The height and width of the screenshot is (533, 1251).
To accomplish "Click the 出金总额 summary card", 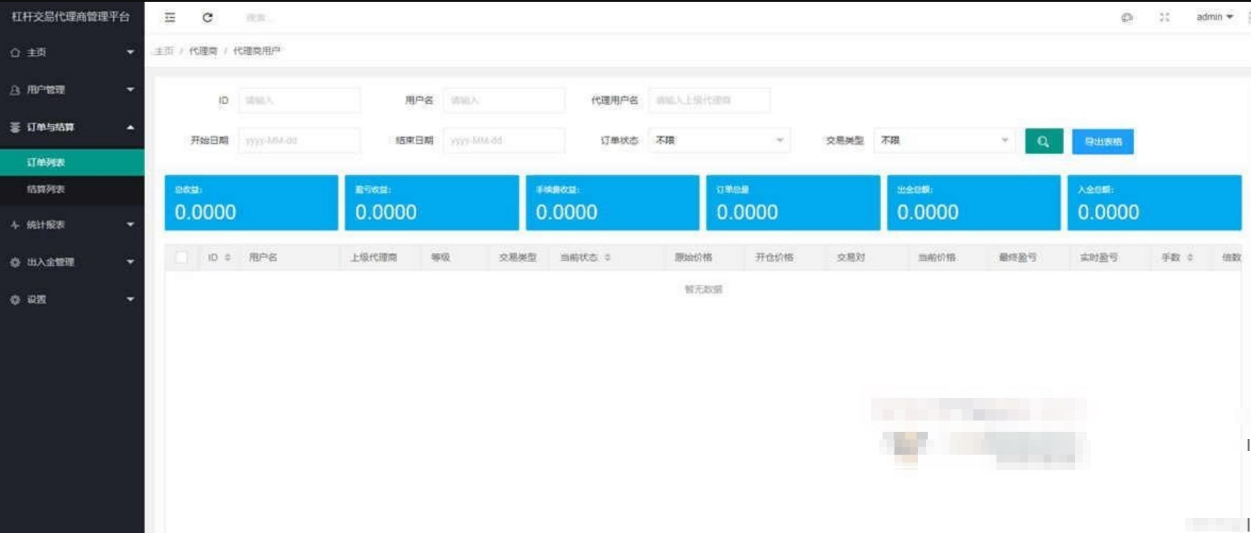I will 973,203.
